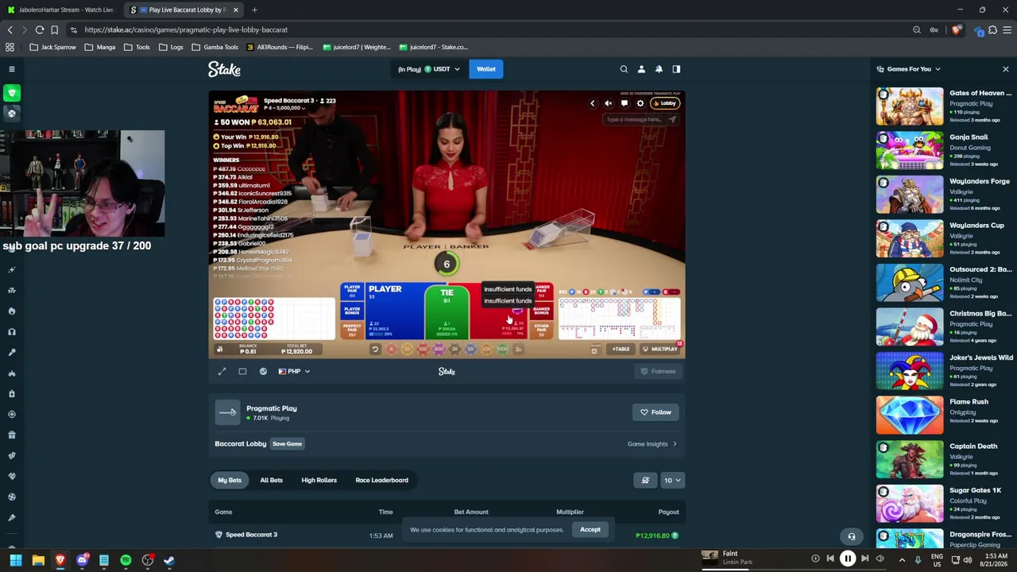
Task: Unmute the baccarat game sound
Action: tap(608, 103)
